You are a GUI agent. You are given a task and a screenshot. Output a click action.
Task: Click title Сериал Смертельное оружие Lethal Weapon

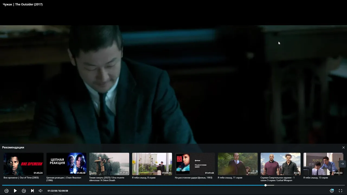[278, 179]
